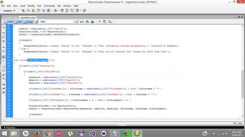
Task: Click in the Title input field
Action: pyautogui.click(x=59, y=22)
